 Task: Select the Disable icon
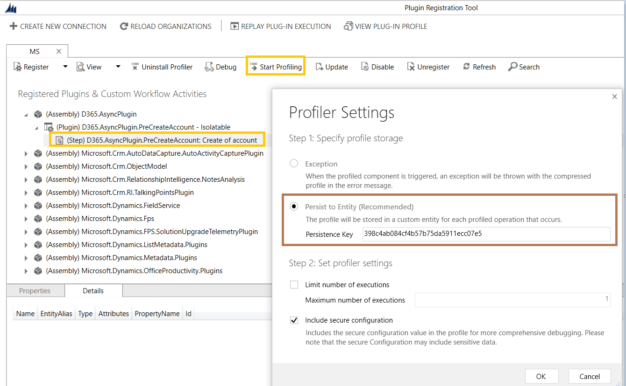tap(377, 66)
